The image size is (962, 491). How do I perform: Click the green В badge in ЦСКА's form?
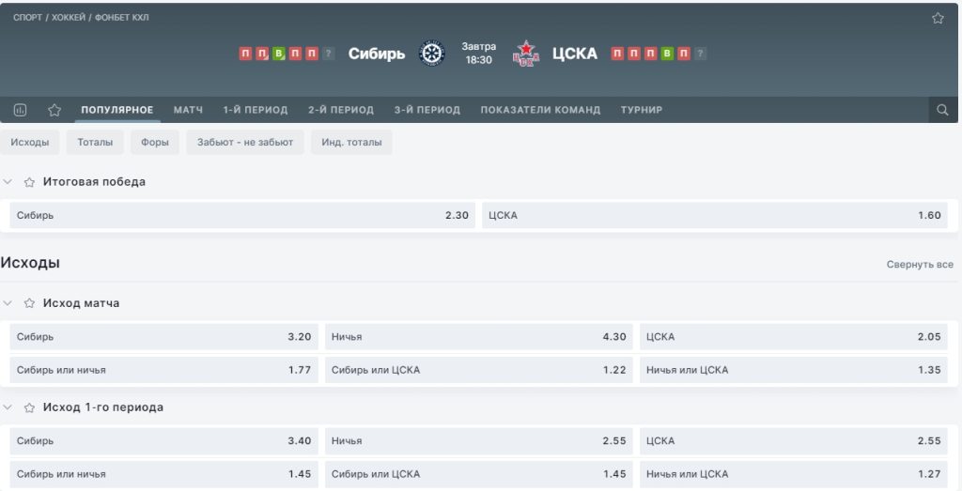pyautogui.click(x=667, y=54)
